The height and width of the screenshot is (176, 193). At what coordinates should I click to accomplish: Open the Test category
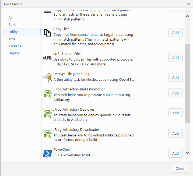(x=12, y=39)
